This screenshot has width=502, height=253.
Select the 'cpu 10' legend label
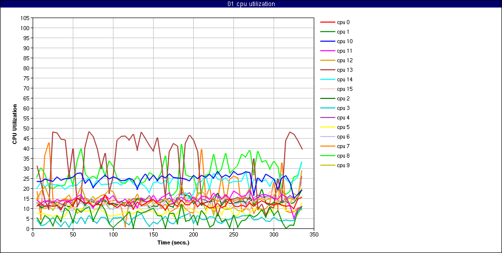pyautogui.click(x=344, y=41)
